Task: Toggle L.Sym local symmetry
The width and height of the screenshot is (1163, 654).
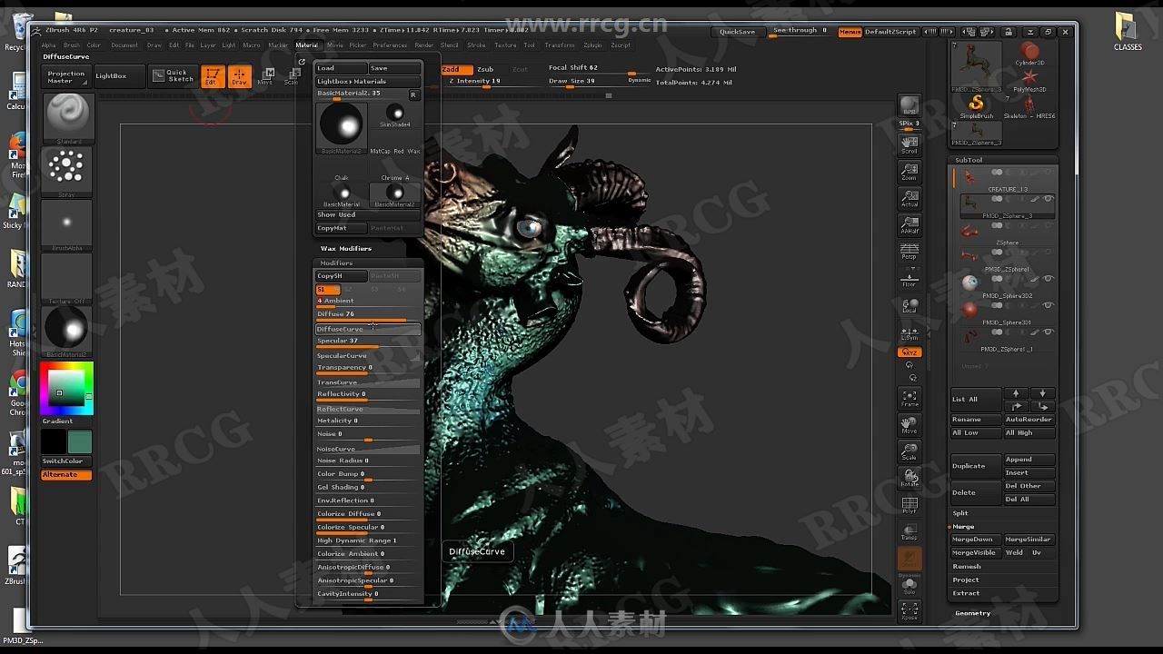Action: click(910, 332)
